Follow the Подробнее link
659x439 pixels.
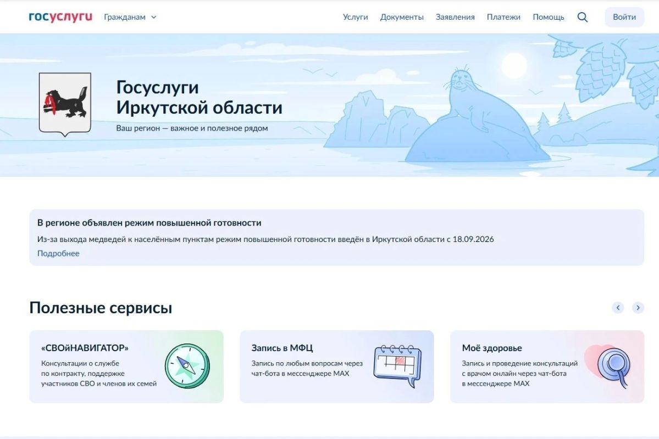point(58,254)
